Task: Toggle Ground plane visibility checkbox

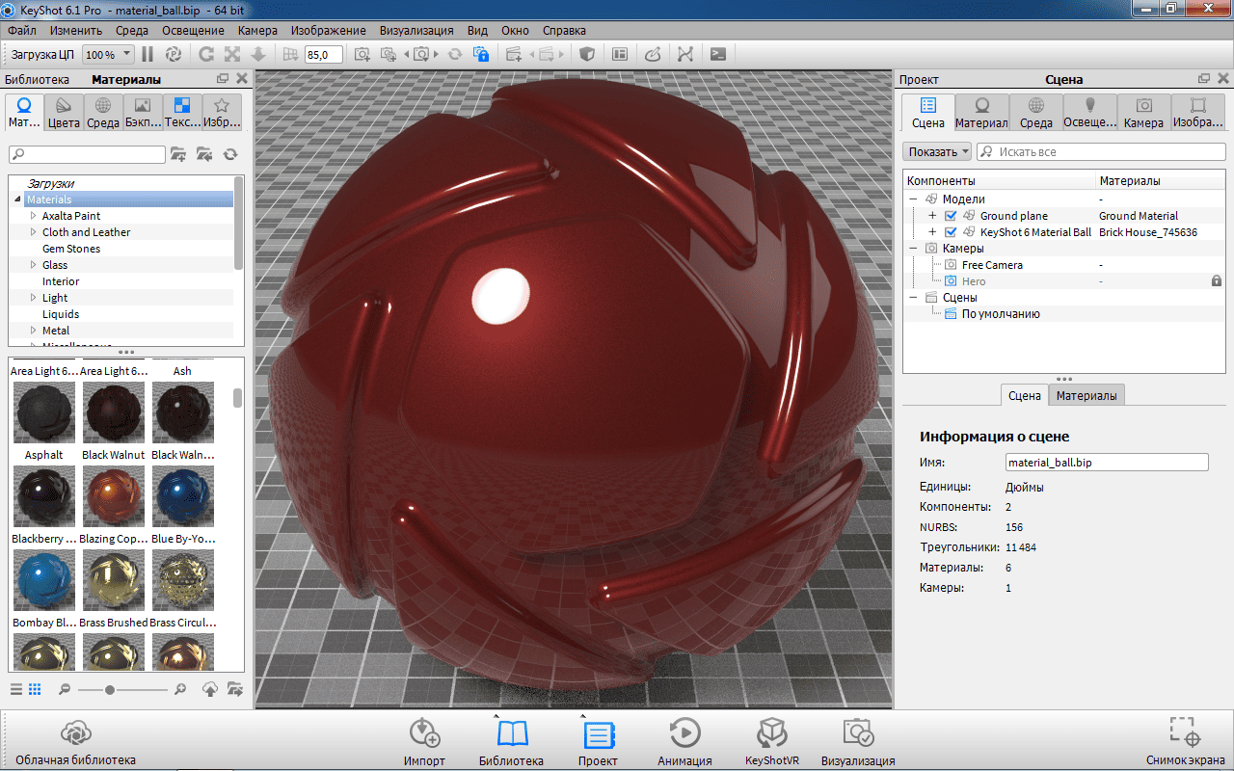Action: click(x=952, y=216)
